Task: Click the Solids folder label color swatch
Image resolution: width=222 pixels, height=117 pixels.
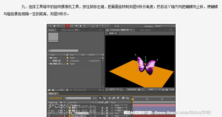Action: pyautogui.click(x=67, y=58)
